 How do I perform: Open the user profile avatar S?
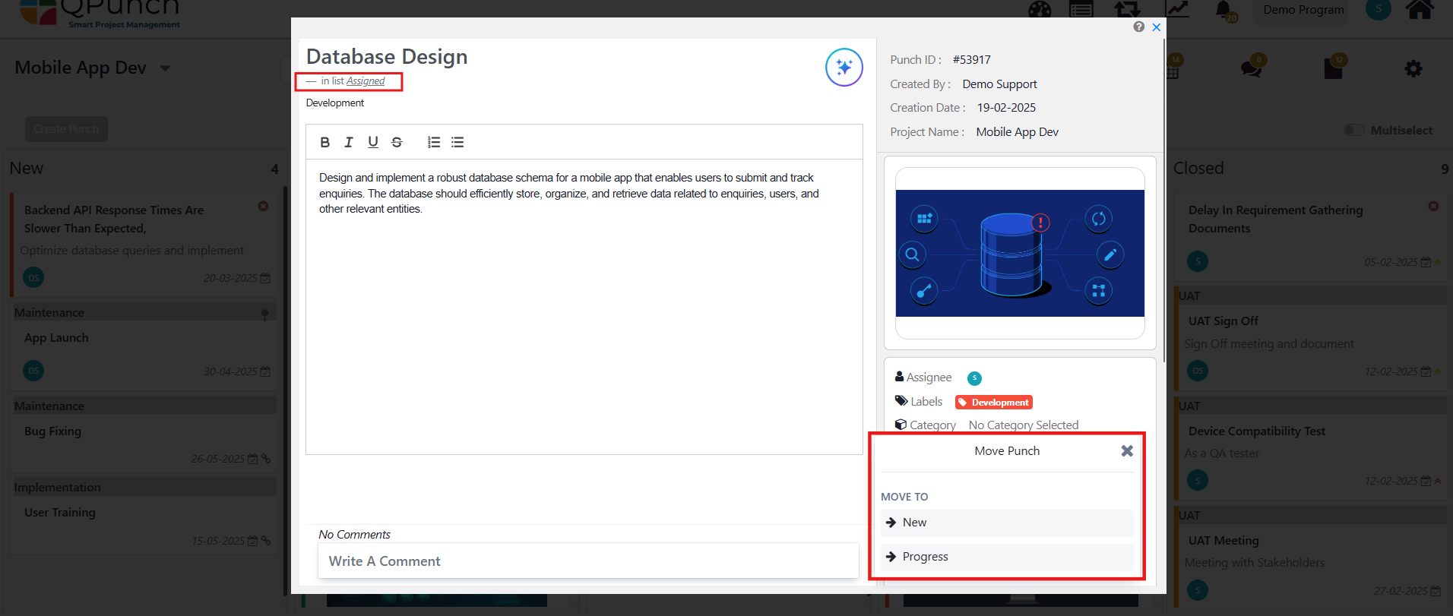(x=1379, y=9)
